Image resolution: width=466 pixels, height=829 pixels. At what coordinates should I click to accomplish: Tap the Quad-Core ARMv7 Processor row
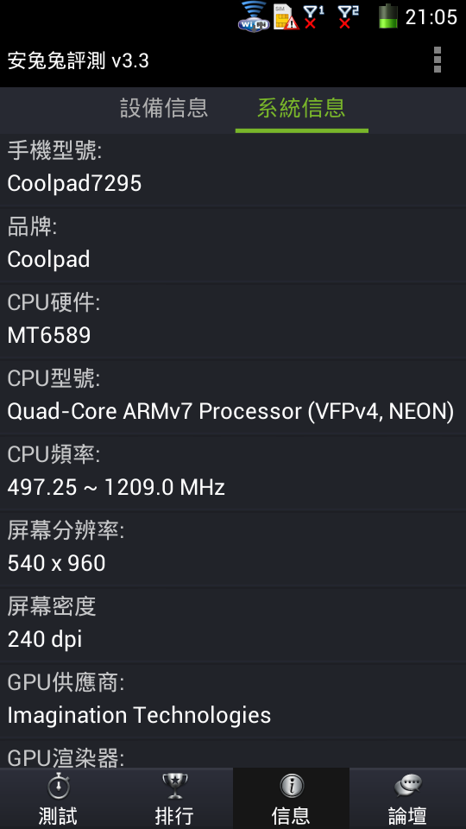click(x=233, y=396)
